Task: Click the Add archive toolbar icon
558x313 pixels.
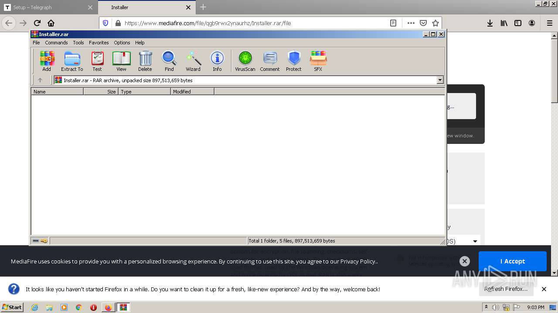Action: click(47, 61)
